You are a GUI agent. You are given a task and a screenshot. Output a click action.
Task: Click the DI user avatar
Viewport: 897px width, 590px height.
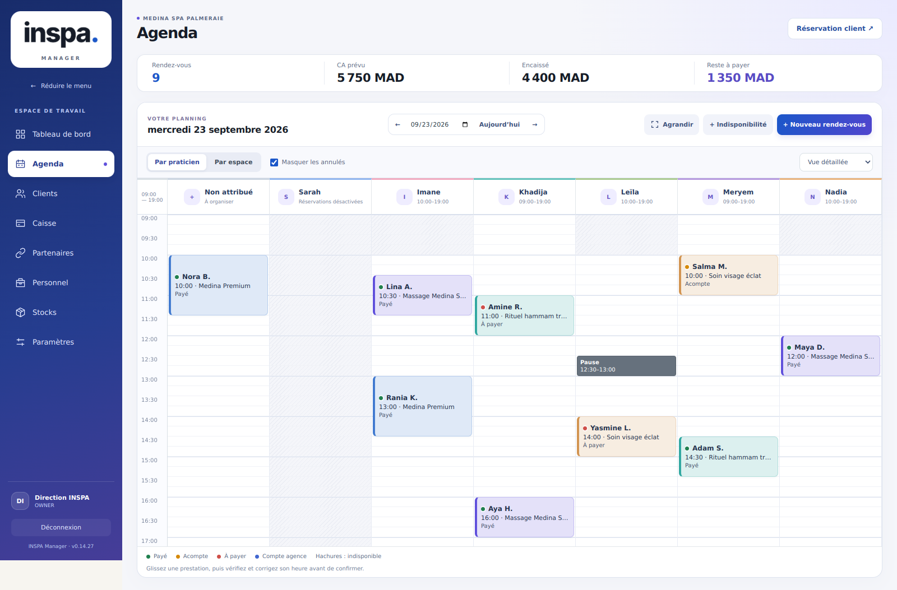pyautogui.click(x=20, y=501)
